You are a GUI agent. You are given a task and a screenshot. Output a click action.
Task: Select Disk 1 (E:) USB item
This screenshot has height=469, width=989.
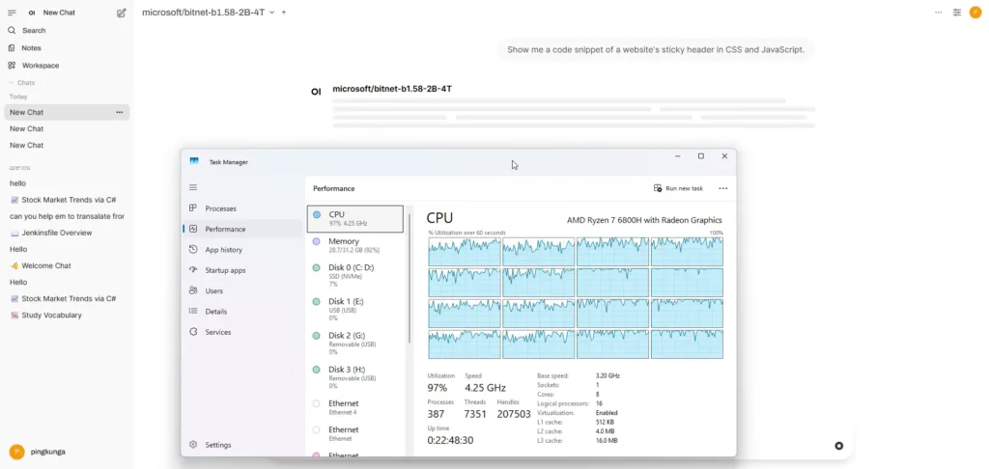[355, 310]
